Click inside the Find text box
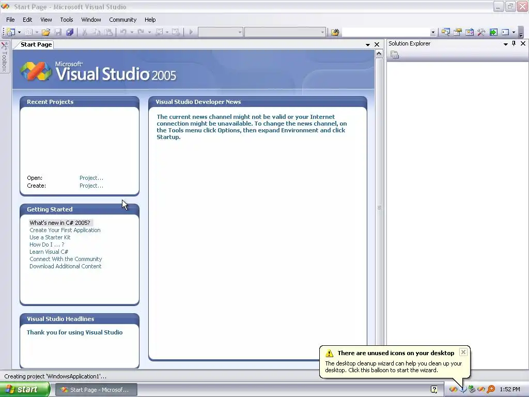This screenshot has height=397, width=529. pos(386,32)
